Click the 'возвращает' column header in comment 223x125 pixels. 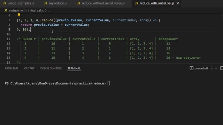coord(168,39)
